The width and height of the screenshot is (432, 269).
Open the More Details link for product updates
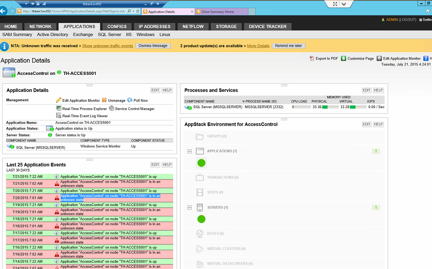coord(258,46)
